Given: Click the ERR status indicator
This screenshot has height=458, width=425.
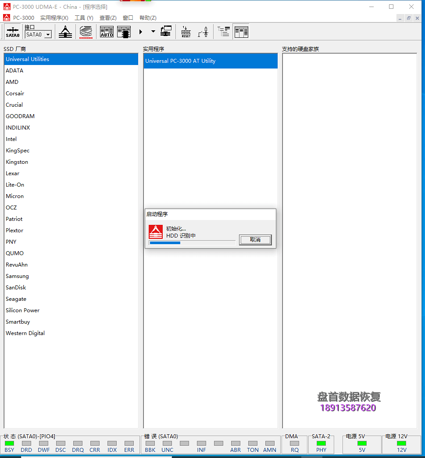Looking at the screenshot, I should 129,444.
